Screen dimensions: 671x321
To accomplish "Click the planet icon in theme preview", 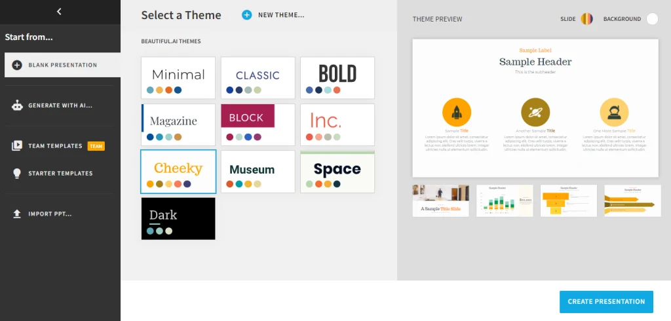I will click(x=535, y=112).
